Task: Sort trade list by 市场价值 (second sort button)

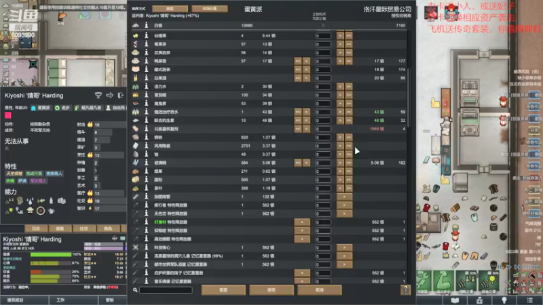Action: coord(209,9)
